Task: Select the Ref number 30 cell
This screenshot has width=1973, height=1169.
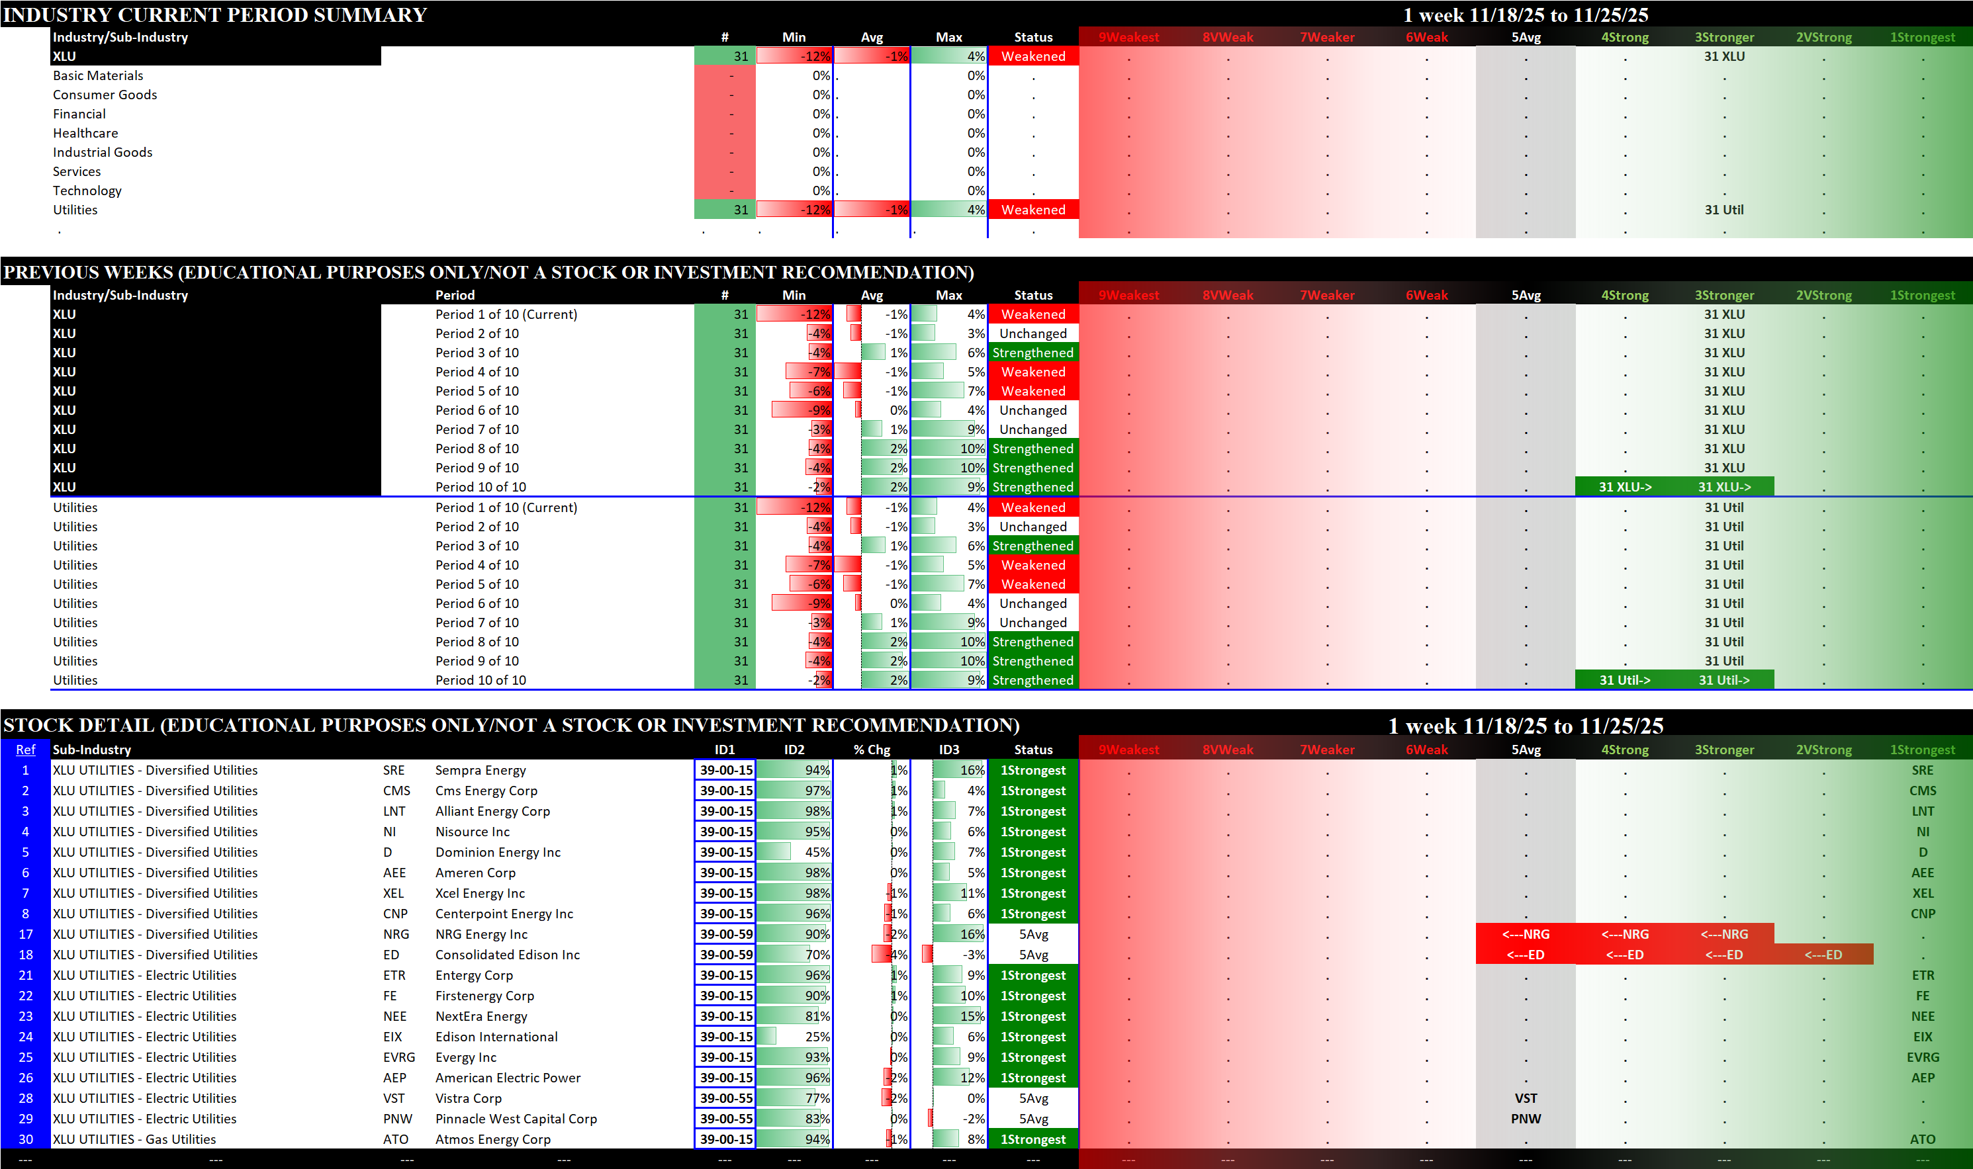Action: click(25, 1139)
